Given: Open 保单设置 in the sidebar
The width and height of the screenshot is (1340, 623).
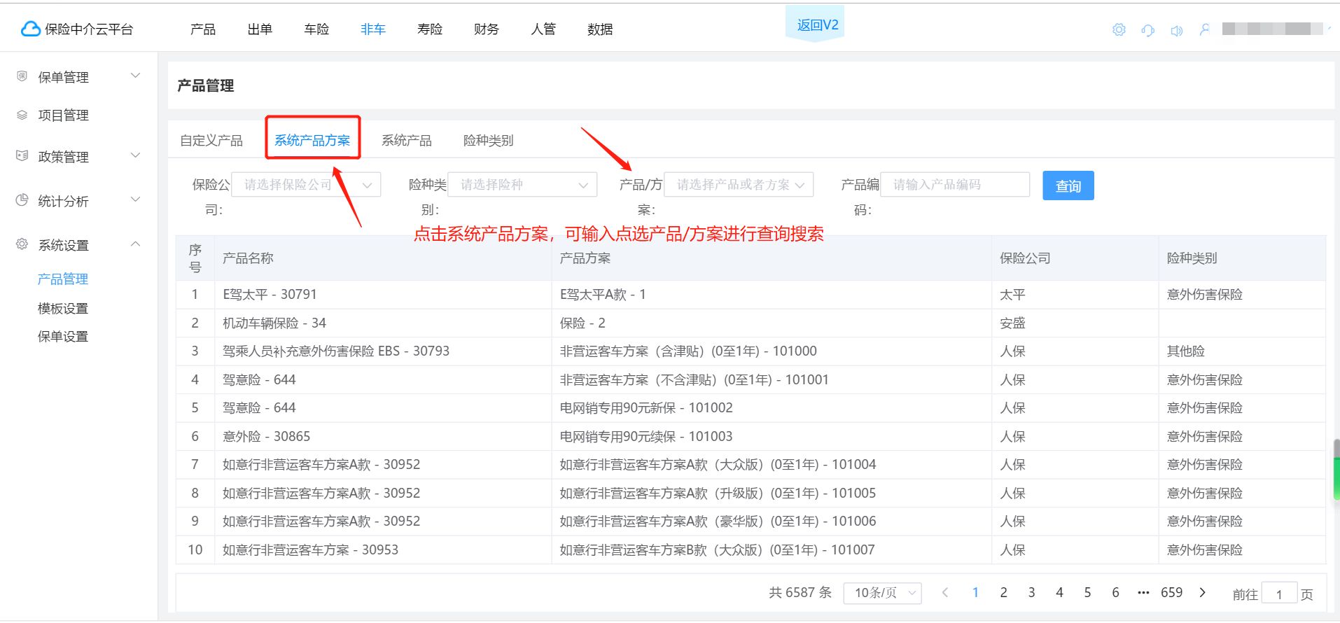Looking at the screenshot, I should [x=63, y=337].
